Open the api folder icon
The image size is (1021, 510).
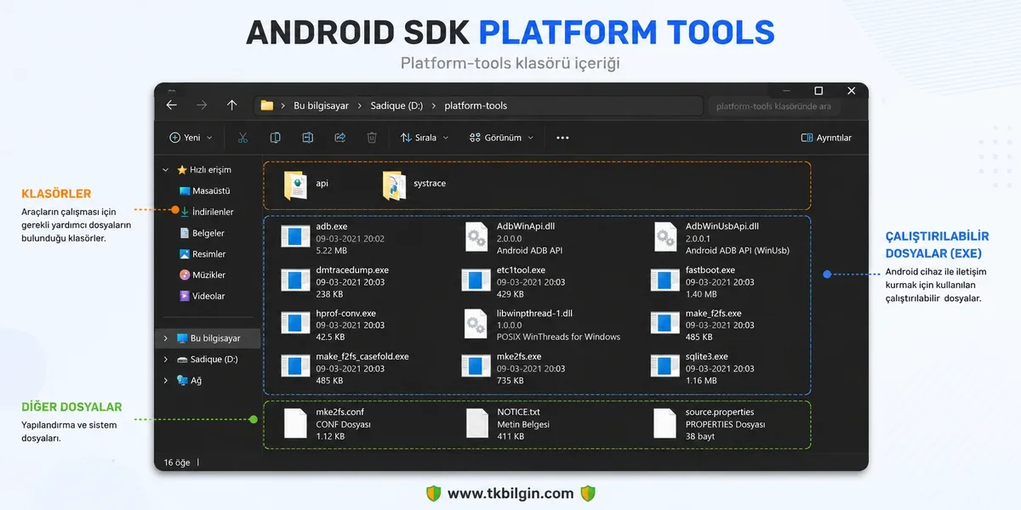296,185
